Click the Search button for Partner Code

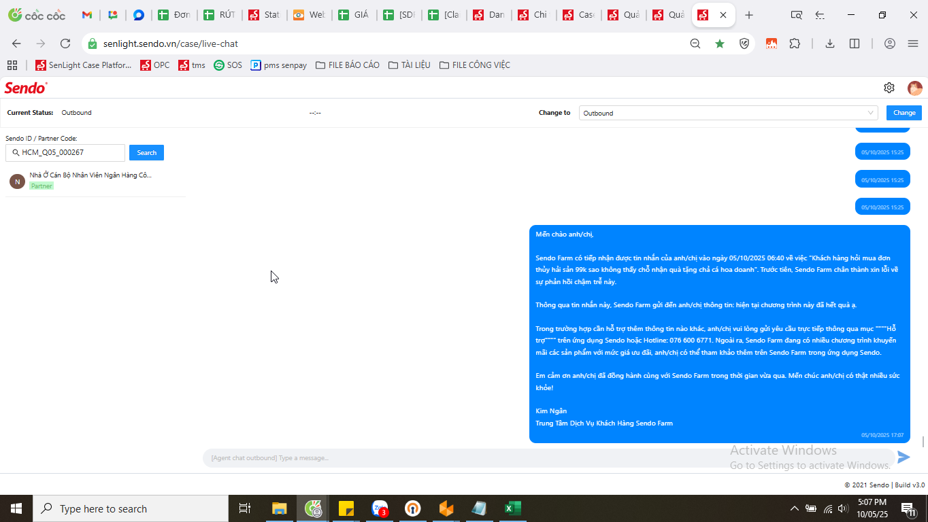pos(146,153)
